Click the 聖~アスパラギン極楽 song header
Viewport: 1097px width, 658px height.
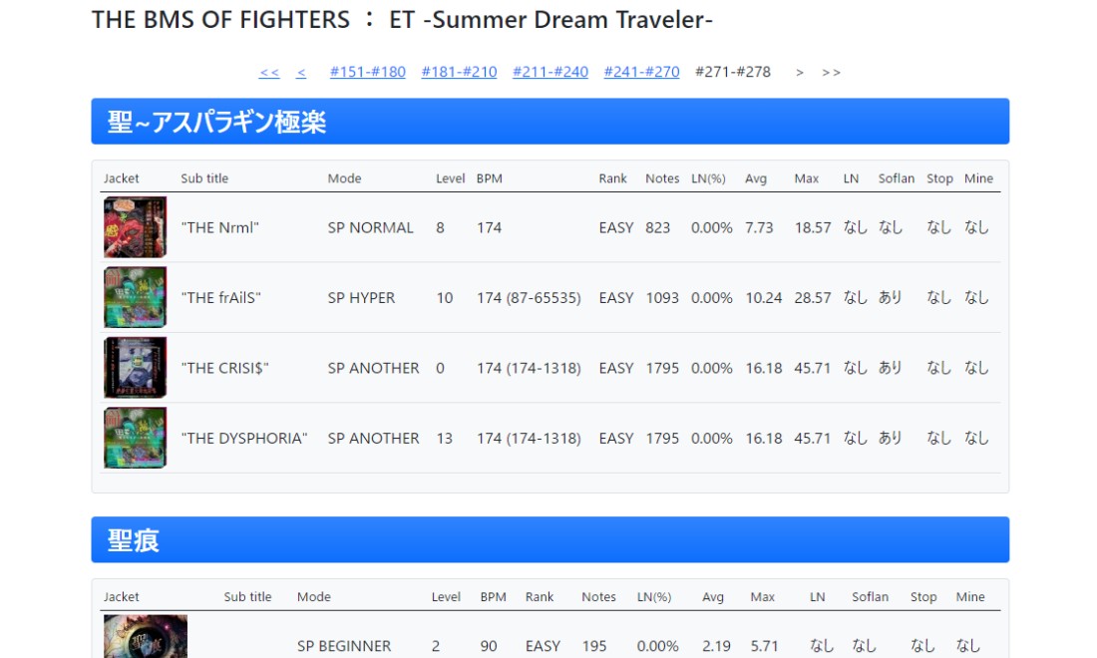point(549,122)
